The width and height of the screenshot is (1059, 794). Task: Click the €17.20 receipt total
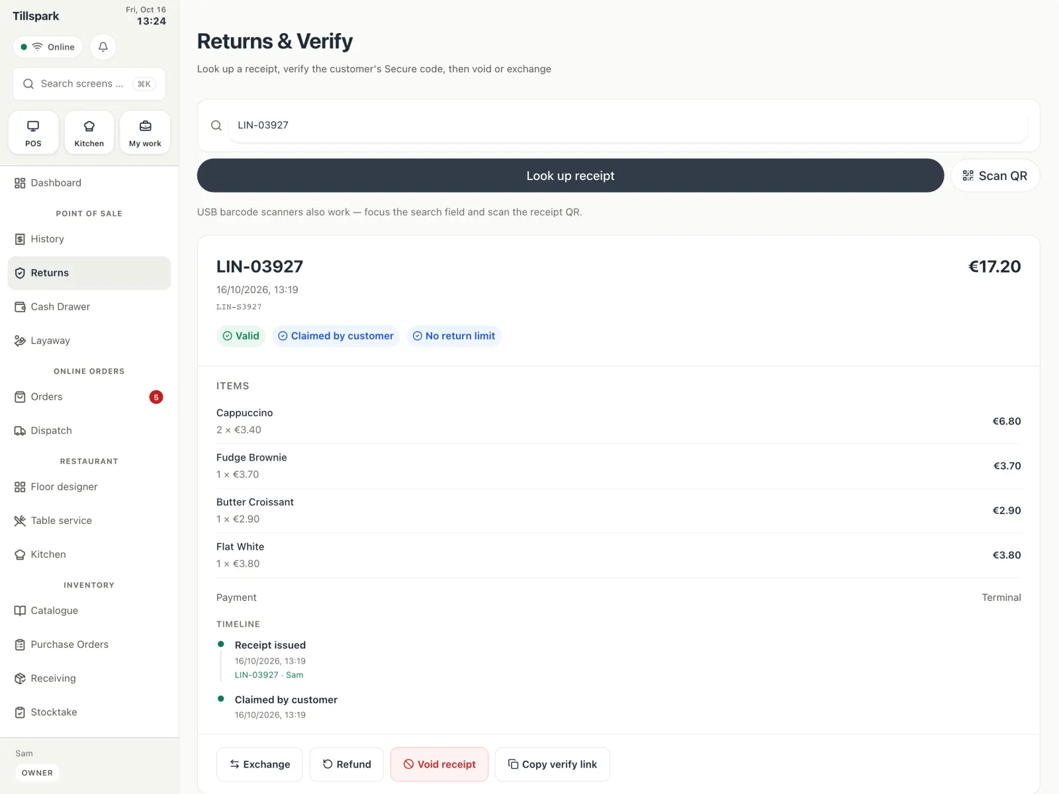coord(994,267)
